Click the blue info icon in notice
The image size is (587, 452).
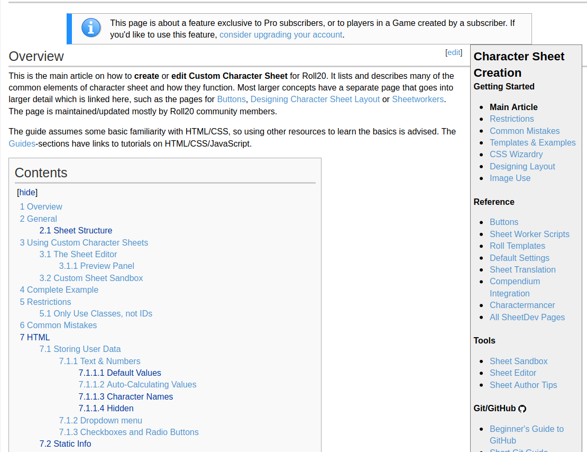91,28
